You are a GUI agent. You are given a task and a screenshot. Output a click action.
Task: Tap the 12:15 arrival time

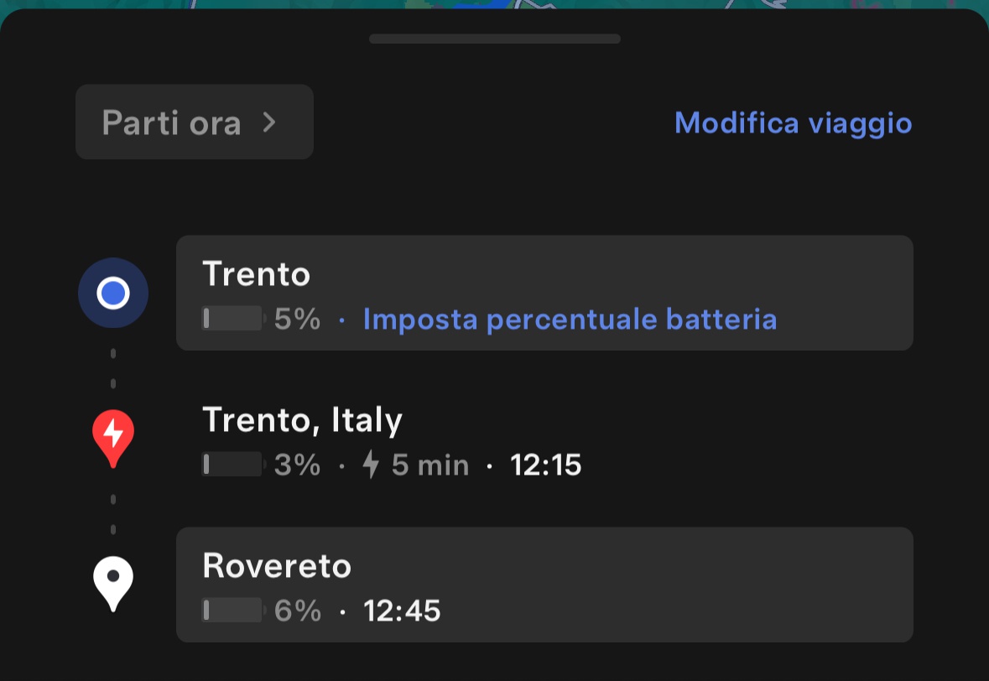click(x=545, y=465)
